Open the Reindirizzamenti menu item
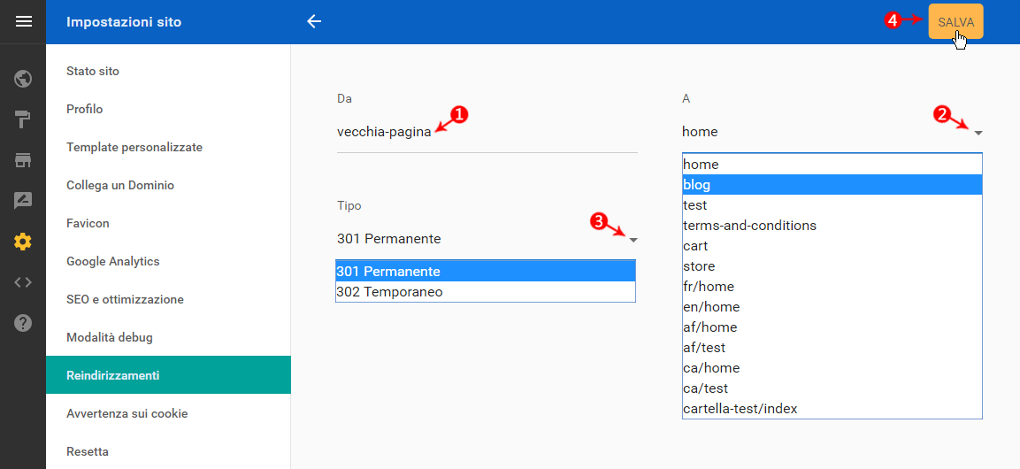 [168, 375]
